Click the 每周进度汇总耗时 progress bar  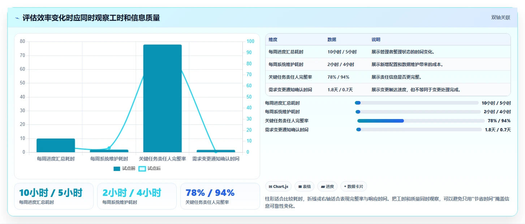(x=417, y=103)
